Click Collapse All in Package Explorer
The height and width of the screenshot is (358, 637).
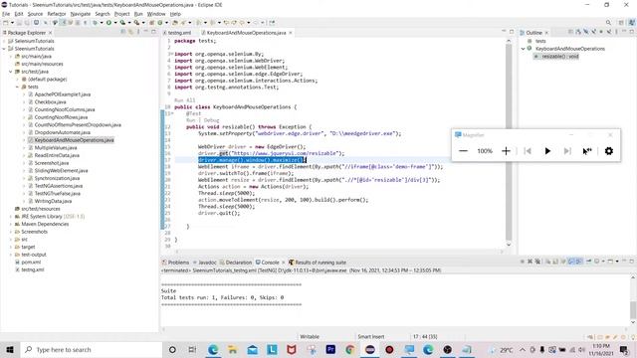[123, 32]
